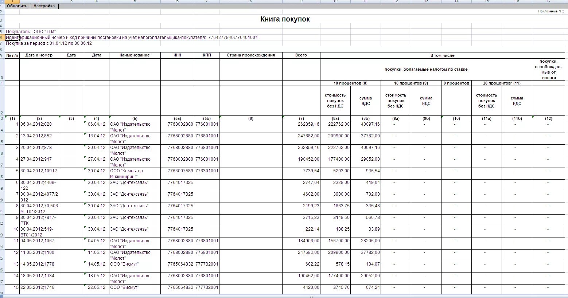Select cost value 3745,76
568x298 pixels.
pos(335,290)
